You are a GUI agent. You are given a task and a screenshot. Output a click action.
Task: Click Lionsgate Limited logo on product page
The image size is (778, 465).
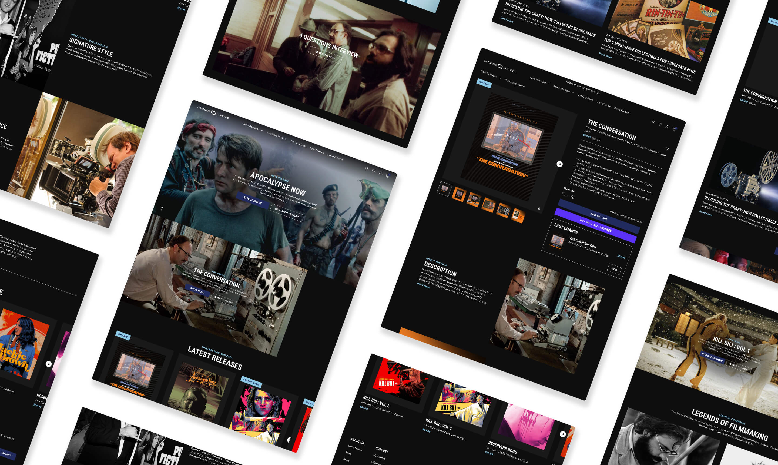500,66
